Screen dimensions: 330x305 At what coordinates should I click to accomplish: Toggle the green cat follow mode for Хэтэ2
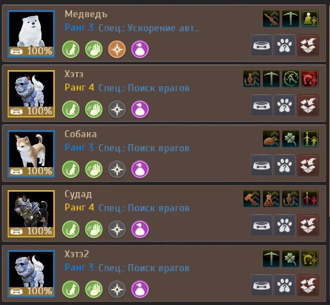71,289
